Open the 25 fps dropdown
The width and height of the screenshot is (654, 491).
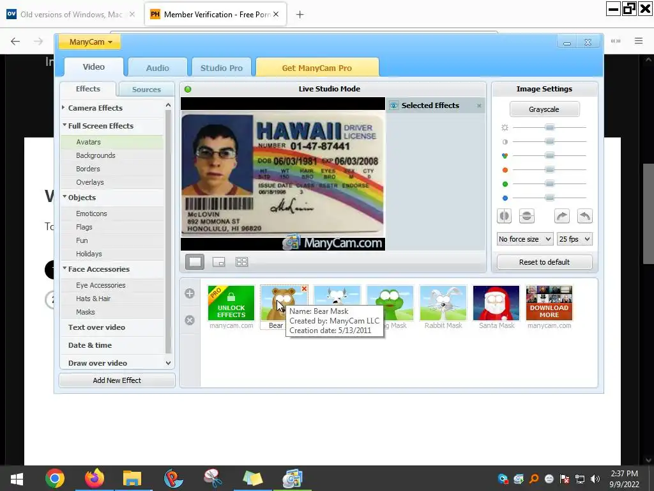(x=574, y=239)
